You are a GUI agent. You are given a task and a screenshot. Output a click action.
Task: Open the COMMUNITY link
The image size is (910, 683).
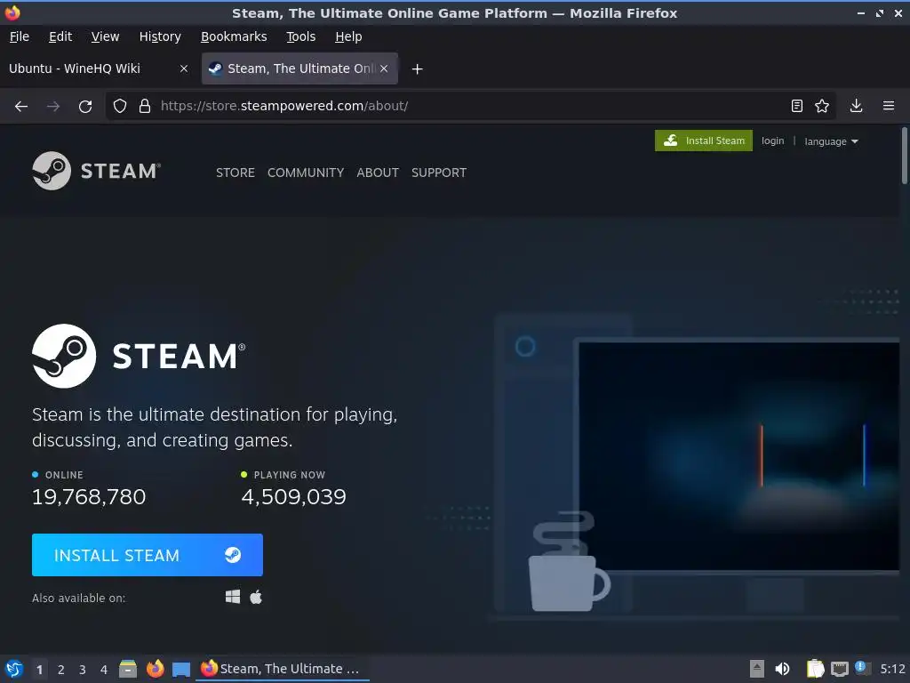tap(306, 173)
